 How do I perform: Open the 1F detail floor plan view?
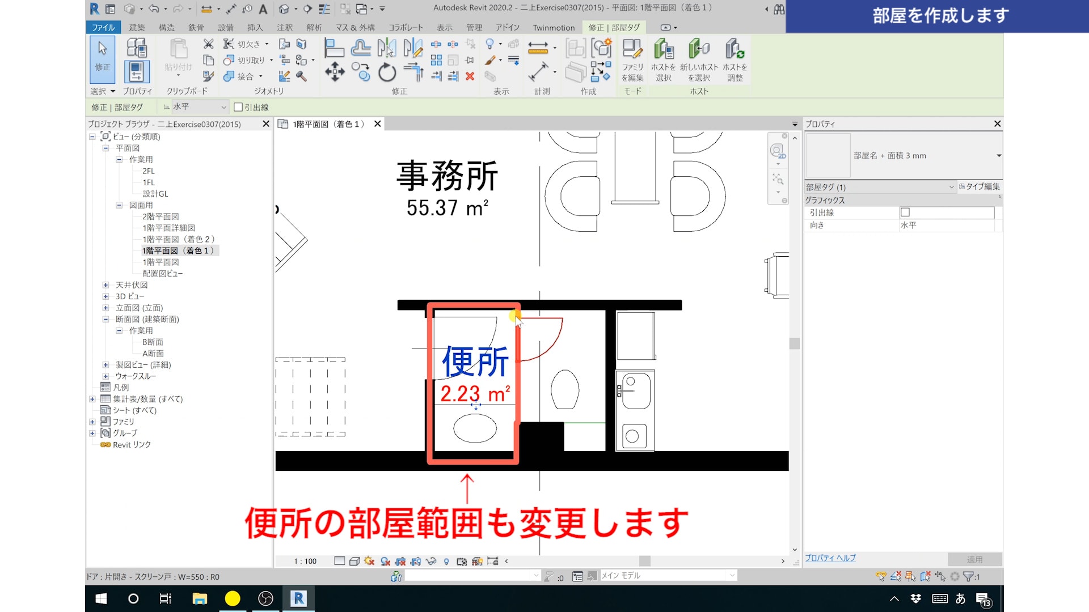[168, 228]
